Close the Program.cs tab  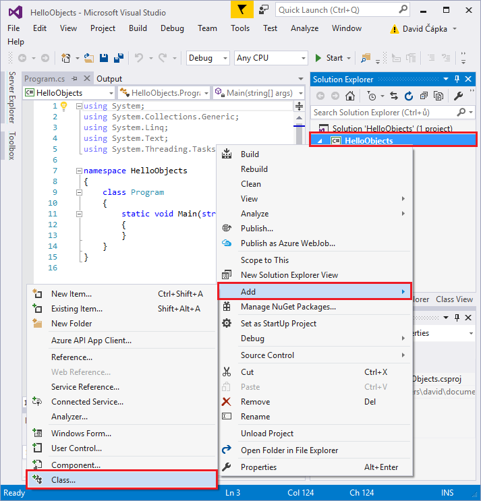86,78
